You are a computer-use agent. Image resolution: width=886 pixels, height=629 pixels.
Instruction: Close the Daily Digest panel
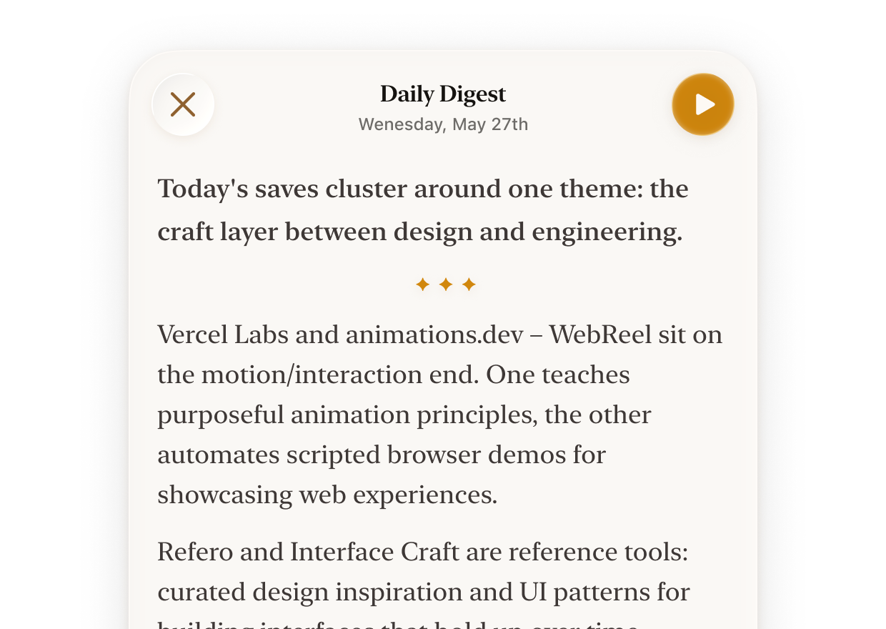point(183,104)
